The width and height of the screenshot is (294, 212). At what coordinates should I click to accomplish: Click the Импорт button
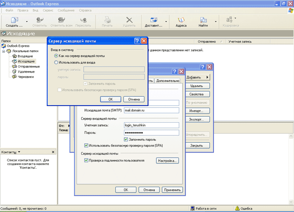point(198,111)
